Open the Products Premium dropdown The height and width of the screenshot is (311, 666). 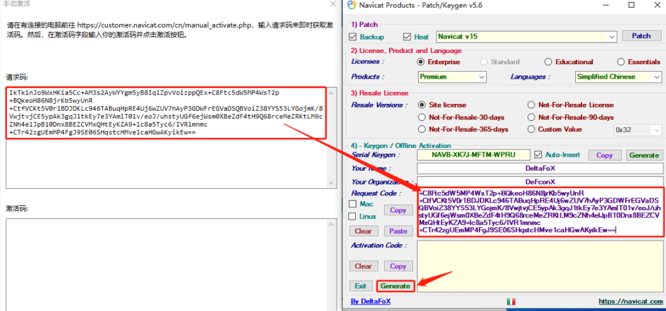coord(482,77)
